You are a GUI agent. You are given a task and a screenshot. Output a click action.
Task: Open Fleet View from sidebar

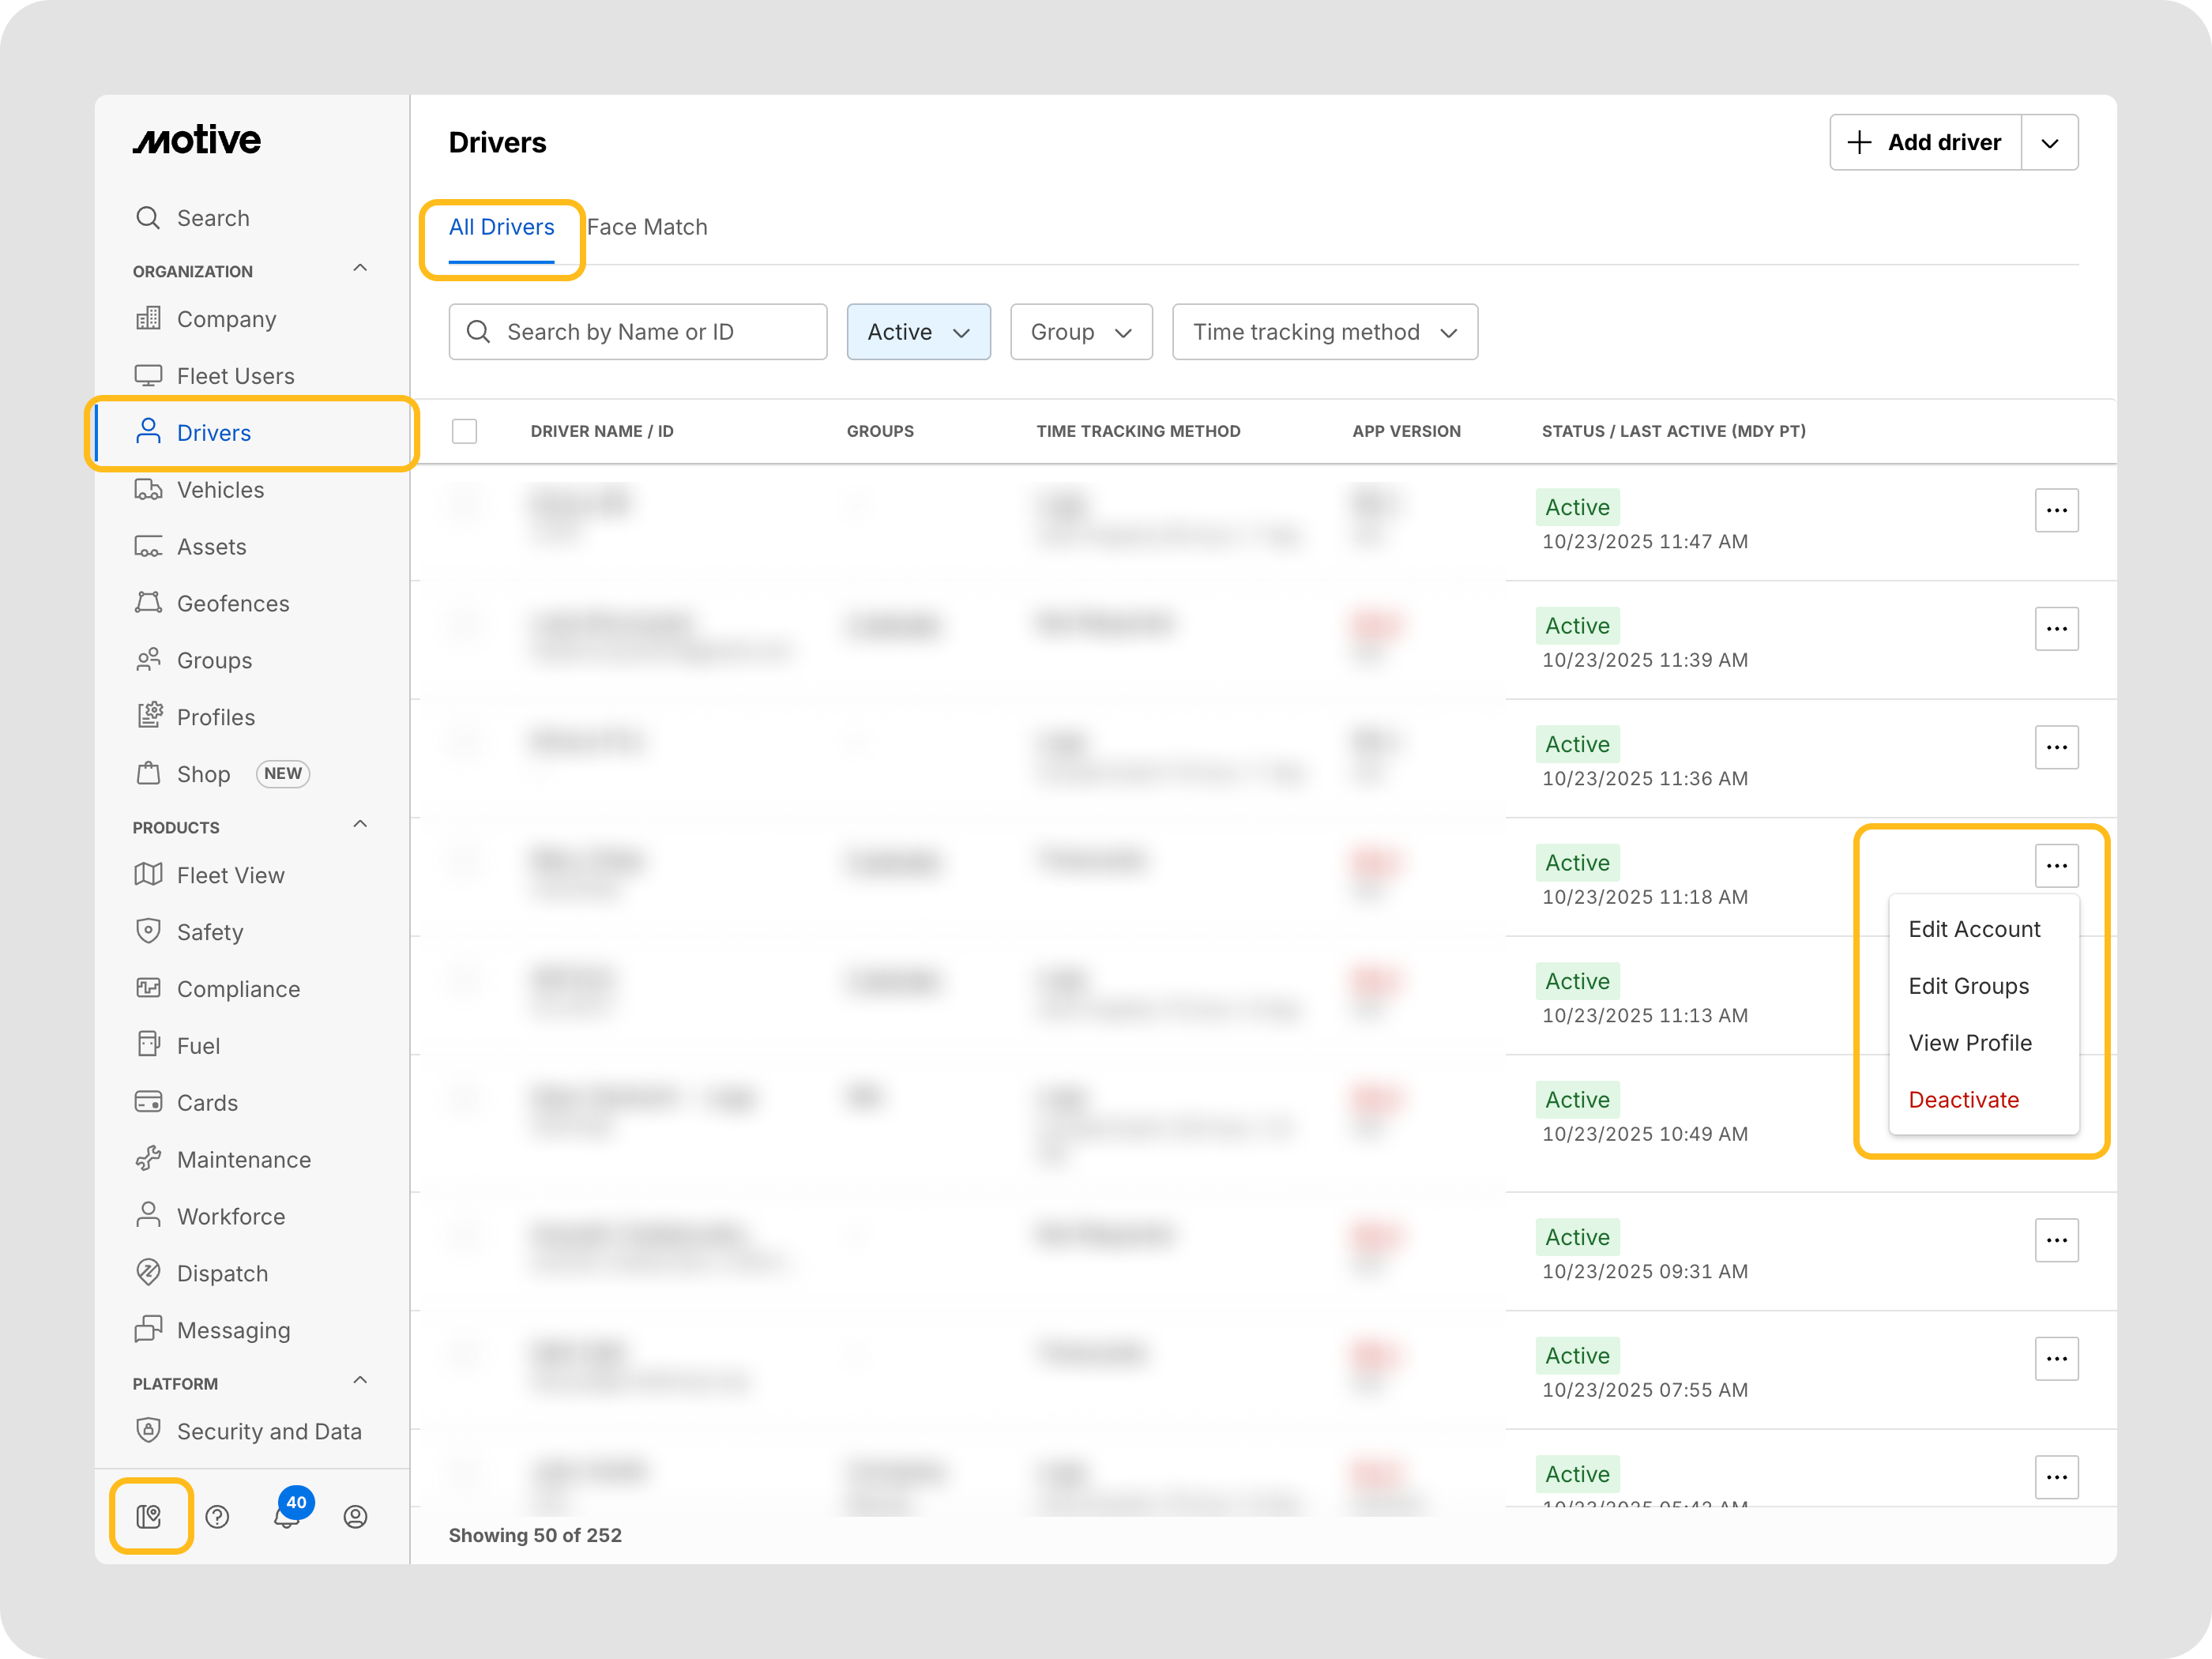coord(230,875)
